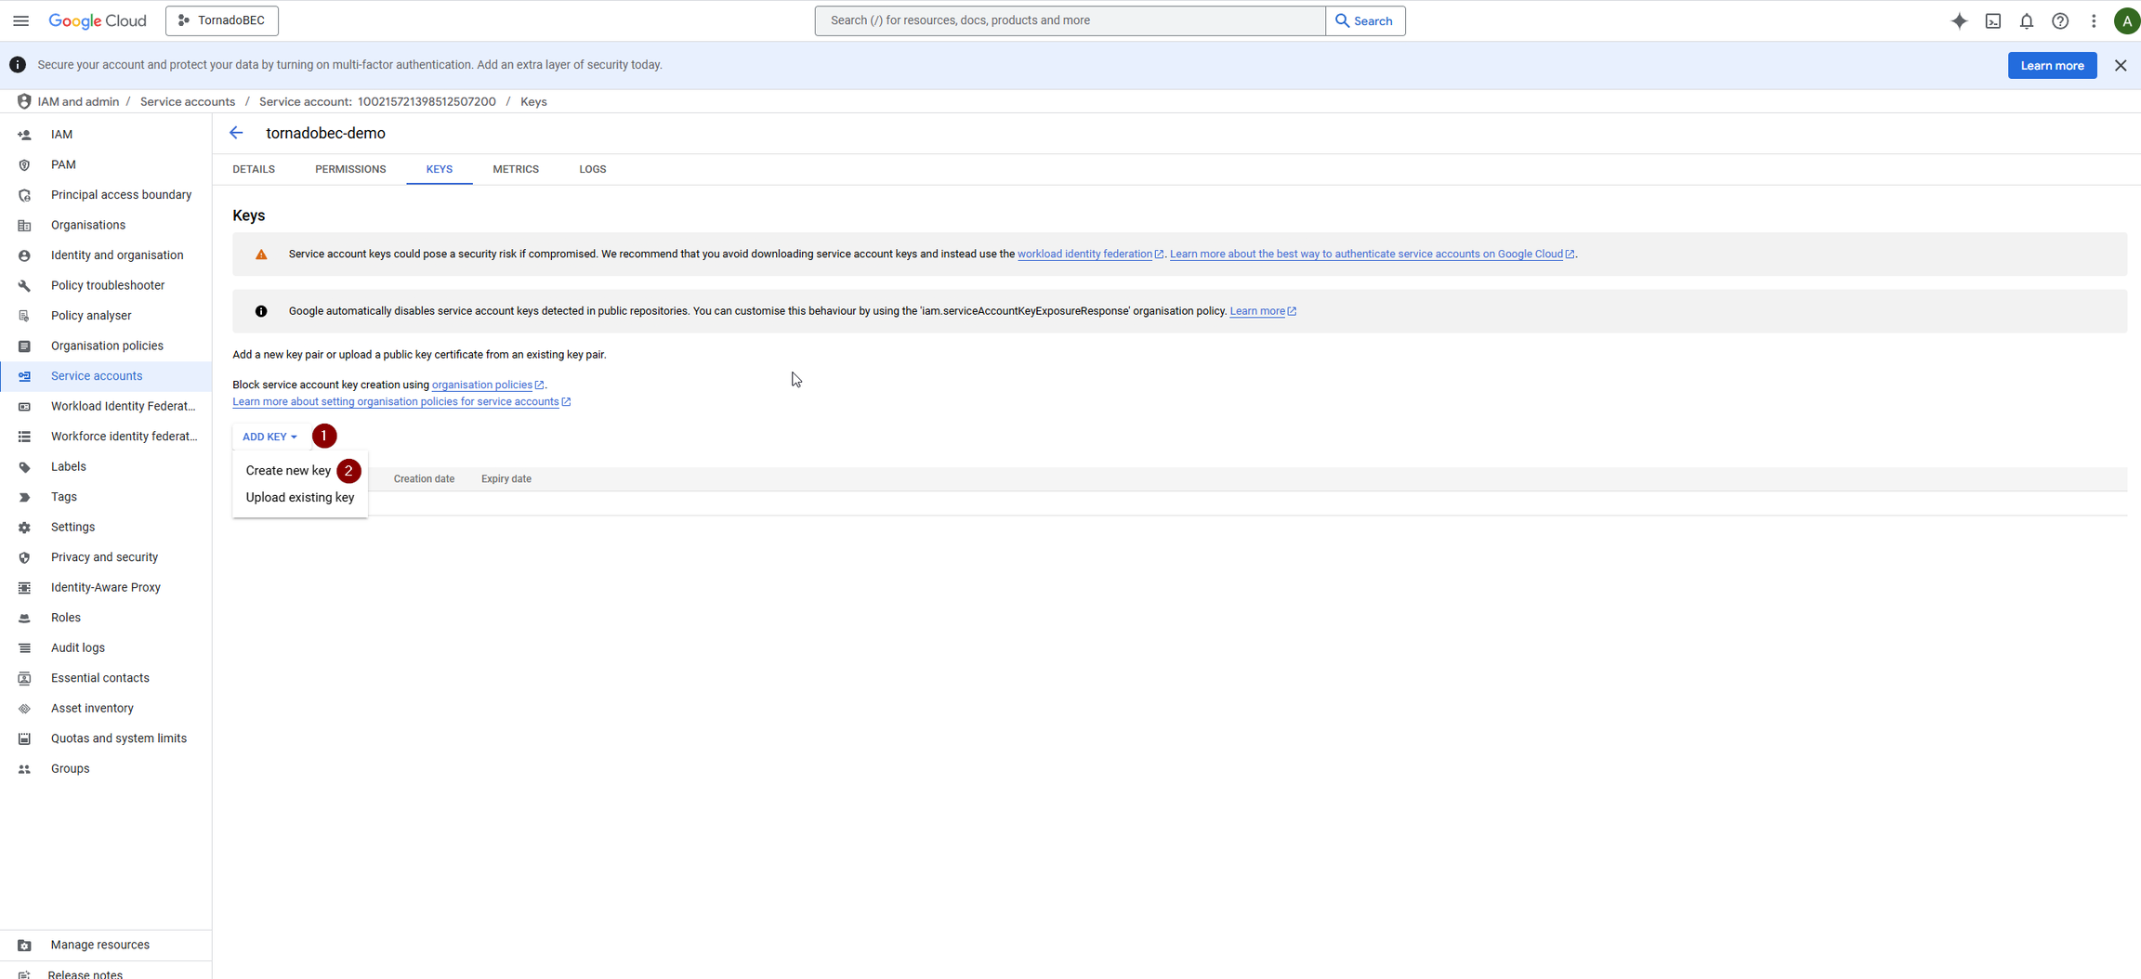Open the main navigation hamburger menu
Image resolution: width=2141 pixels, height=979 pixels.
click(20, 20)
